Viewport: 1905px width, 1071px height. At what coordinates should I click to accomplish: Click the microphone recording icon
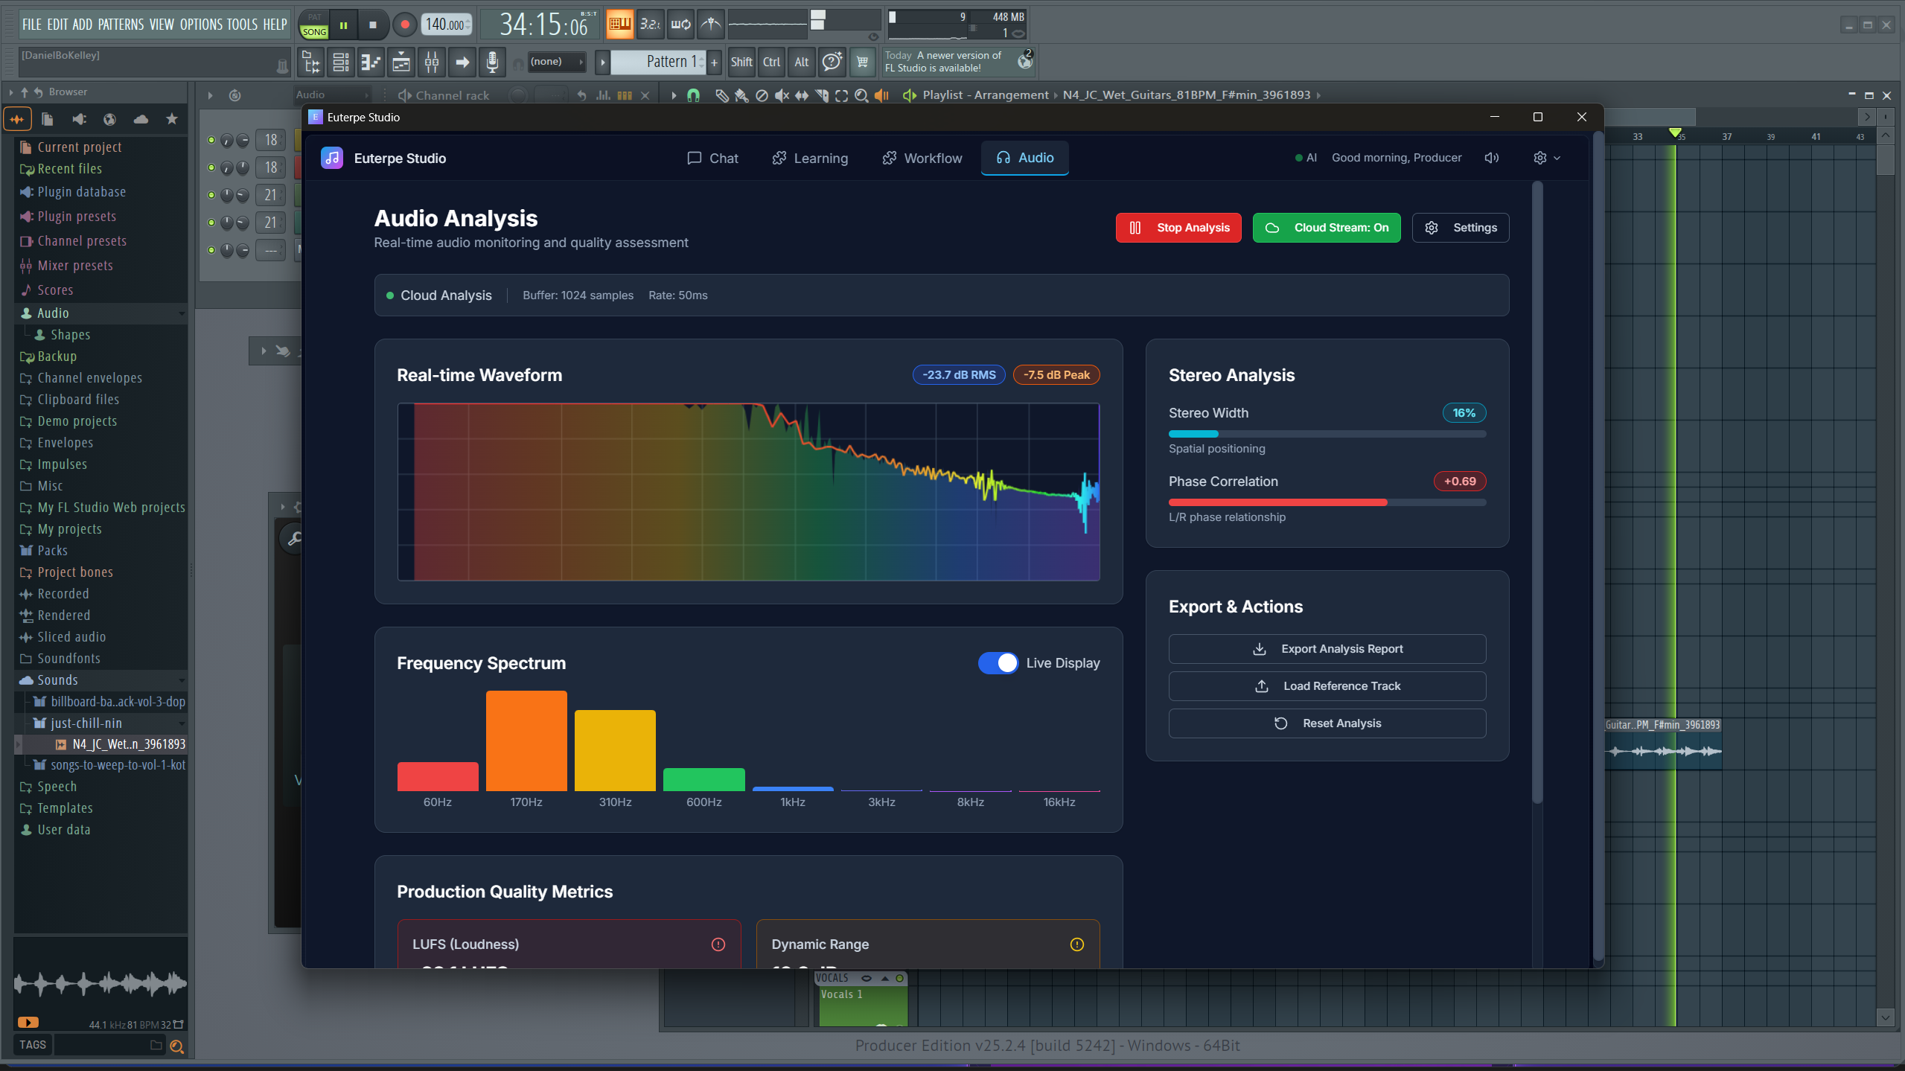491,62
